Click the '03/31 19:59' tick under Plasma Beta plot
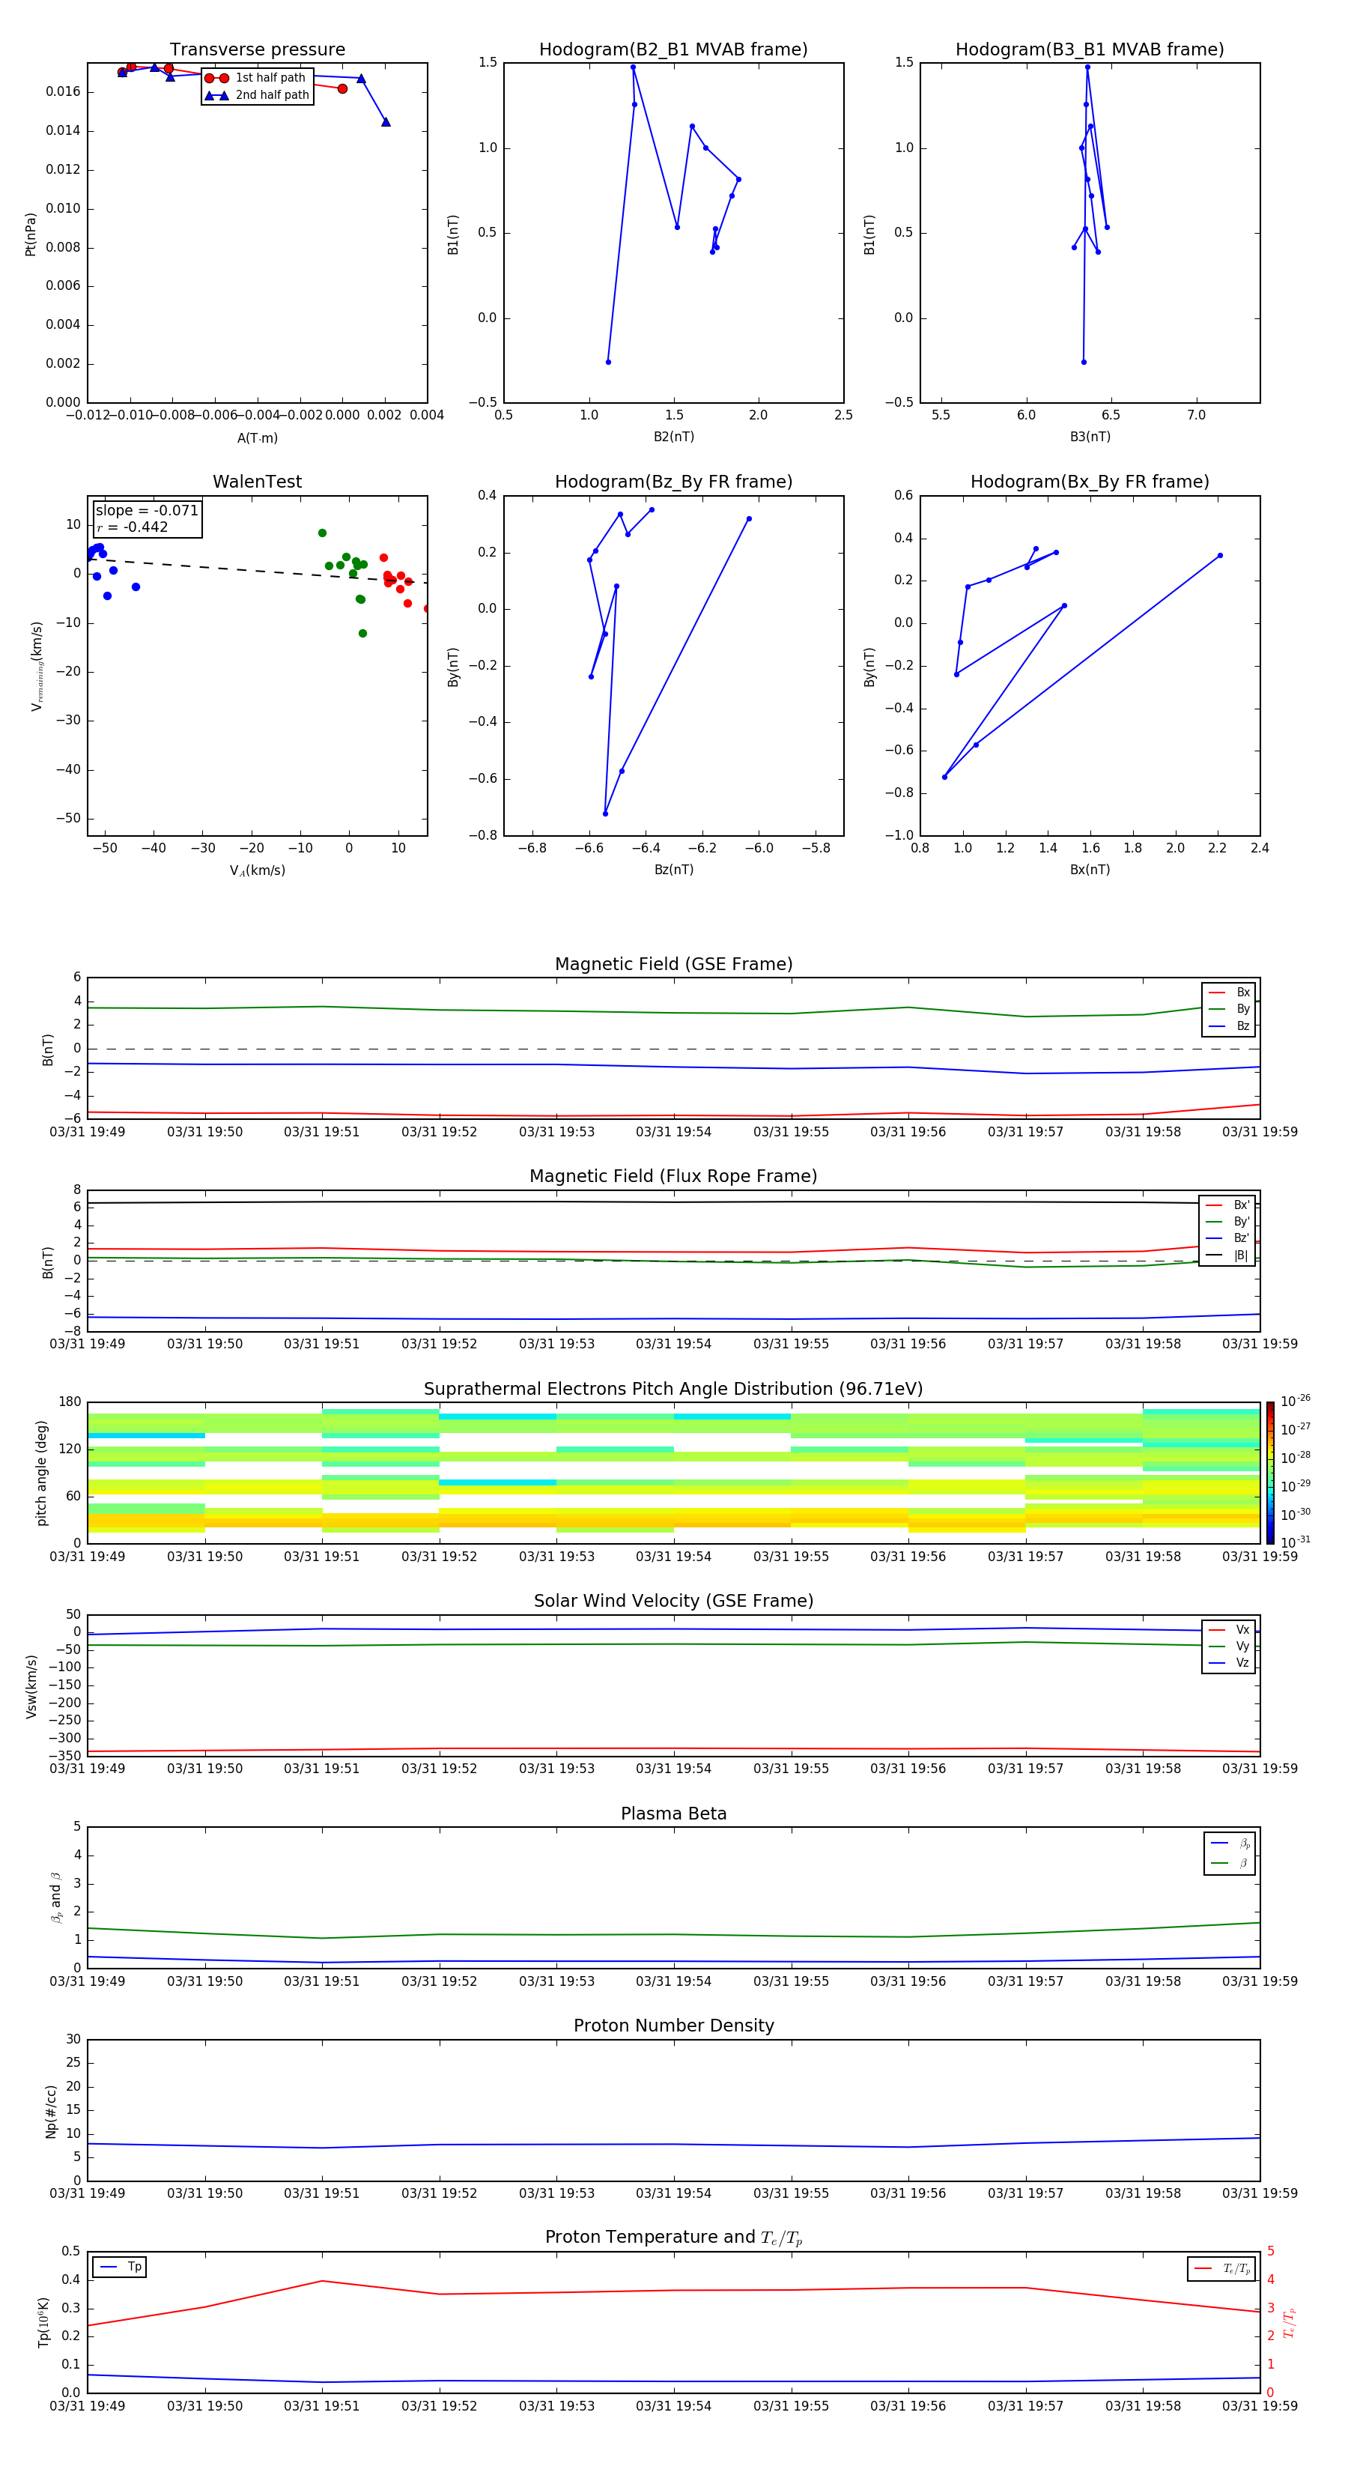This screenshot has height=2472, width=1348. click(1260, 1981)
